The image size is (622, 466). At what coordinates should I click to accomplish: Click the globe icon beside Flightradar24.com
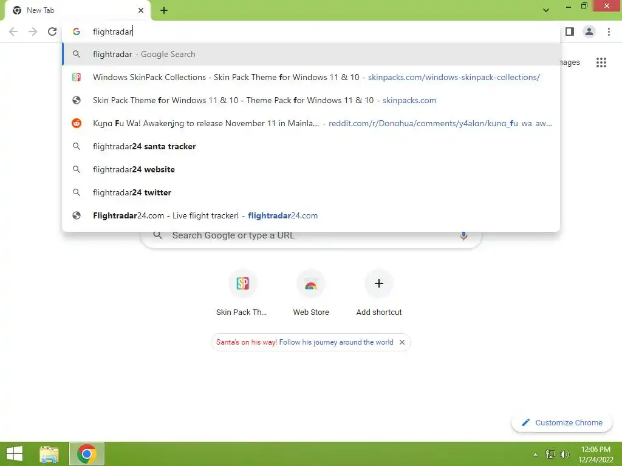tap(77, 215)
